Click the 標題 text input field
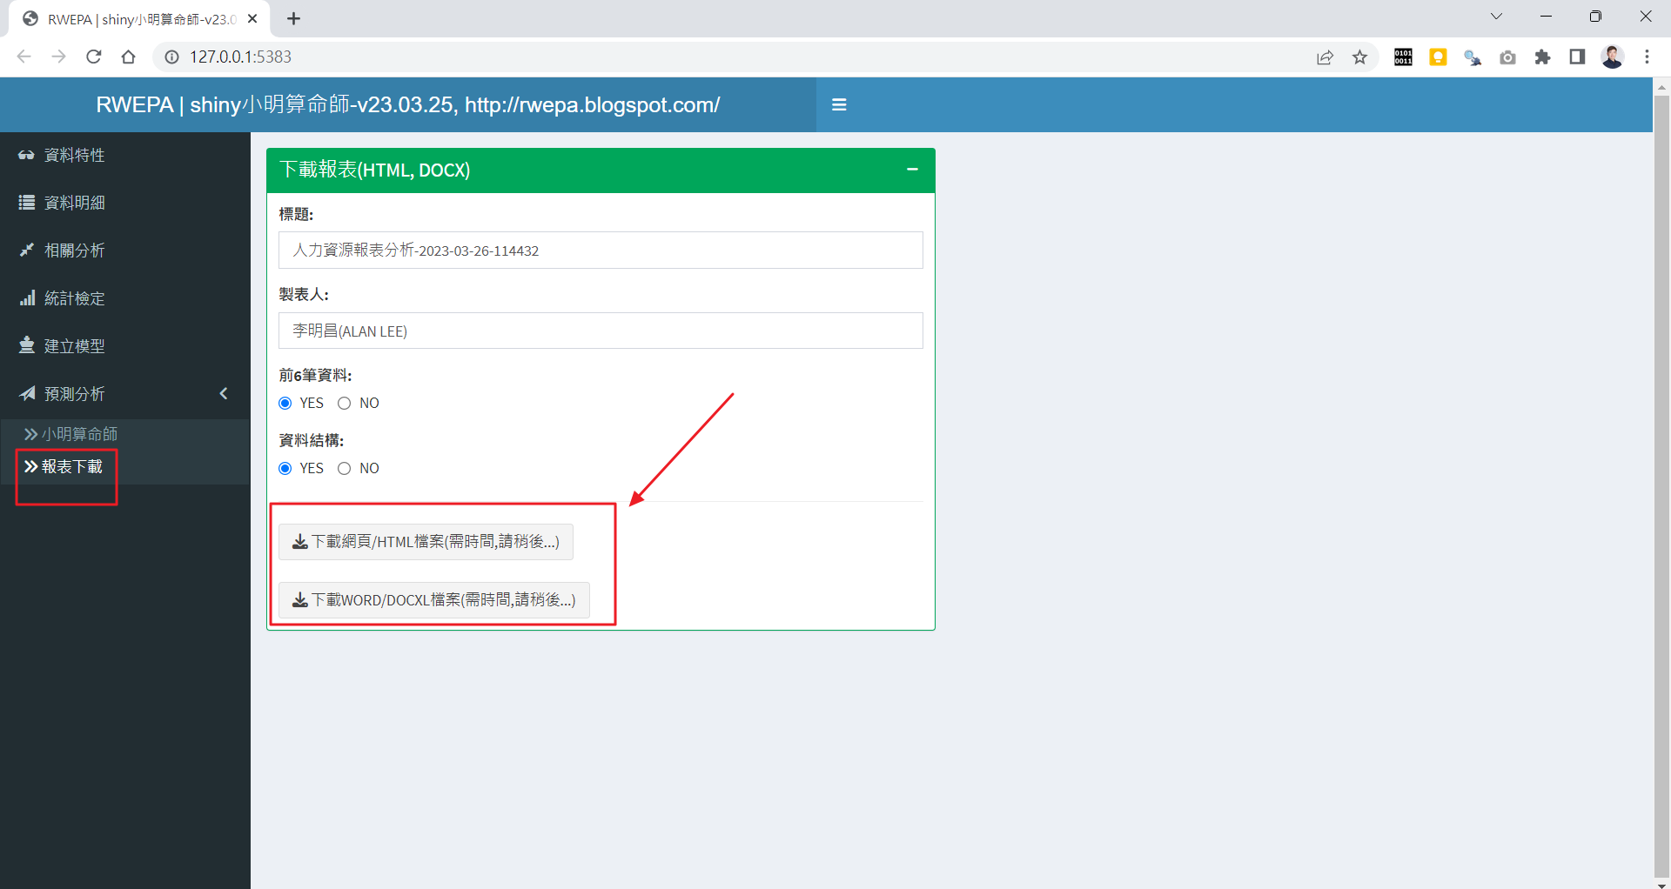 tap(601, 251)
